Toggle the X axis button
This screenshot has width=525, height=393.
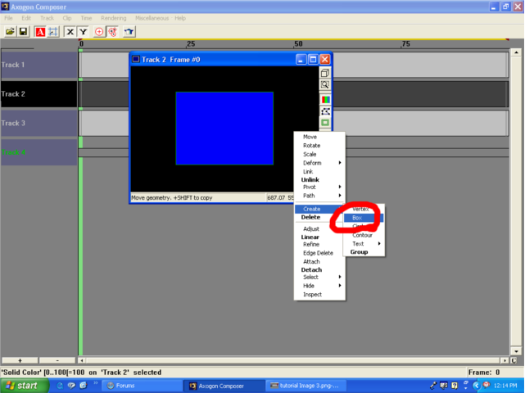70,32
